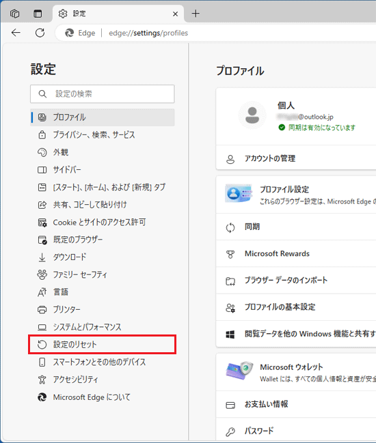
Task: Open 同期 settings row
Action: click(x=296, y=227)
